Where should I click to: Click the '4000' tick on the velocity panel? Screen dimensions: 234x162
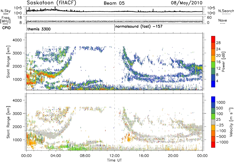click(17, 100)
